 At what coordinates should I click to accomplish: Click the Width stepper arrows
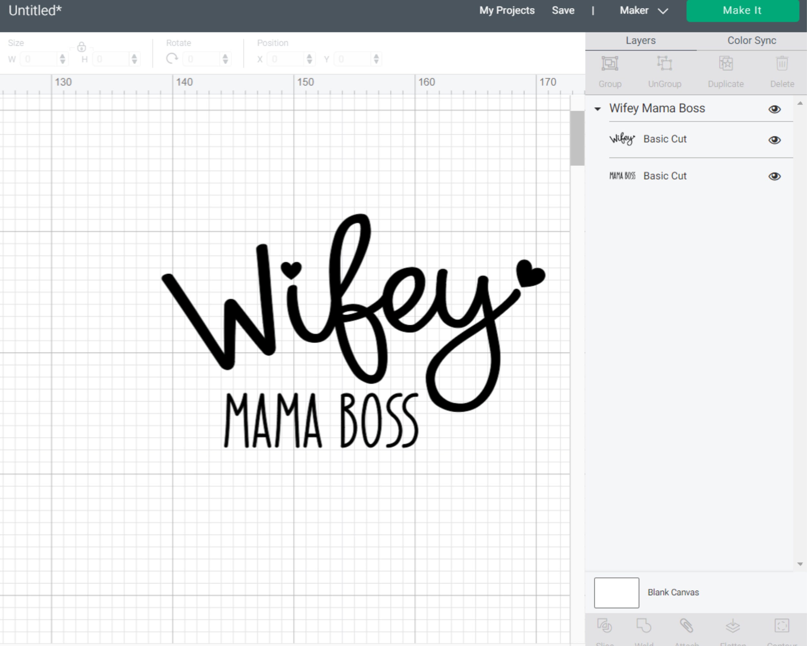pyautogui.click(x=63, y=59)
